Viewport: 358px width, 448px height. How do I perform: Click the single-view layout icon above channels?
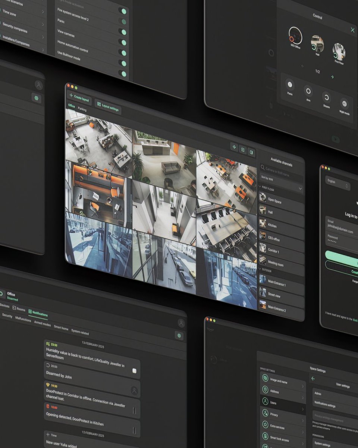pos(243,150)
